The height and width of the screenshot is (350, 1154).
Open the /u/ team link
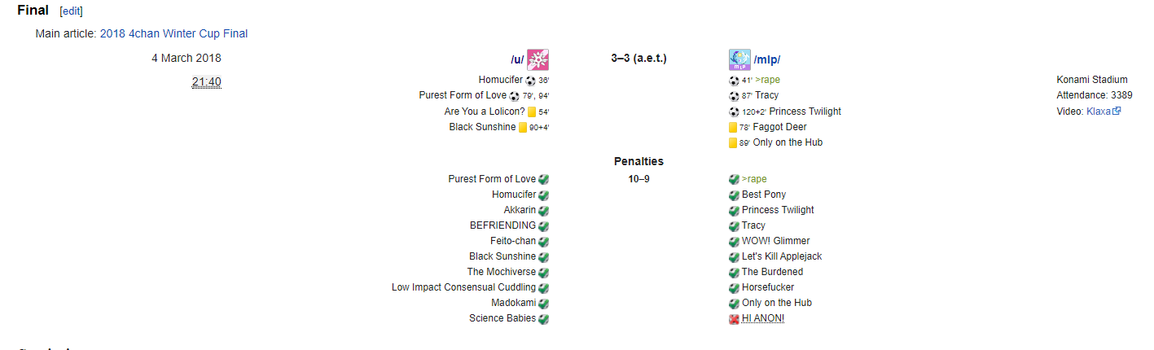tap(517, 59)
